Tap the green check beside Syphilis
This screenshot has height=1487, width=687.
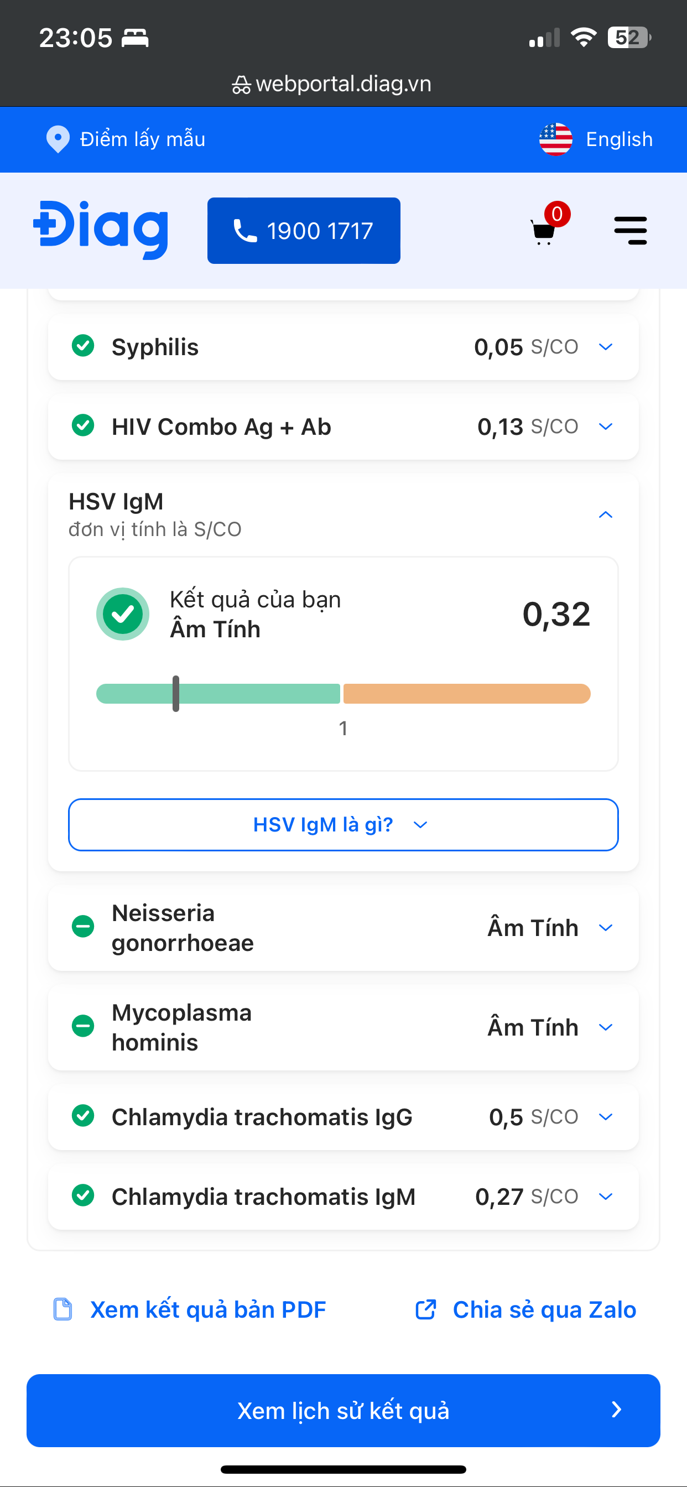coord(83,346)
